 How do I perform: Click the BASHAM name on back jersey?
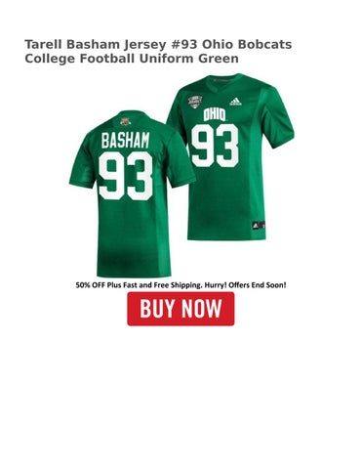tap(125, 140)
